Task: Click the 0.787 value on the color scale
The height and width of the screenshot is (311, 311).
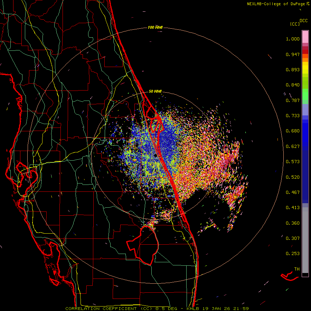Action: coord(293,100)
